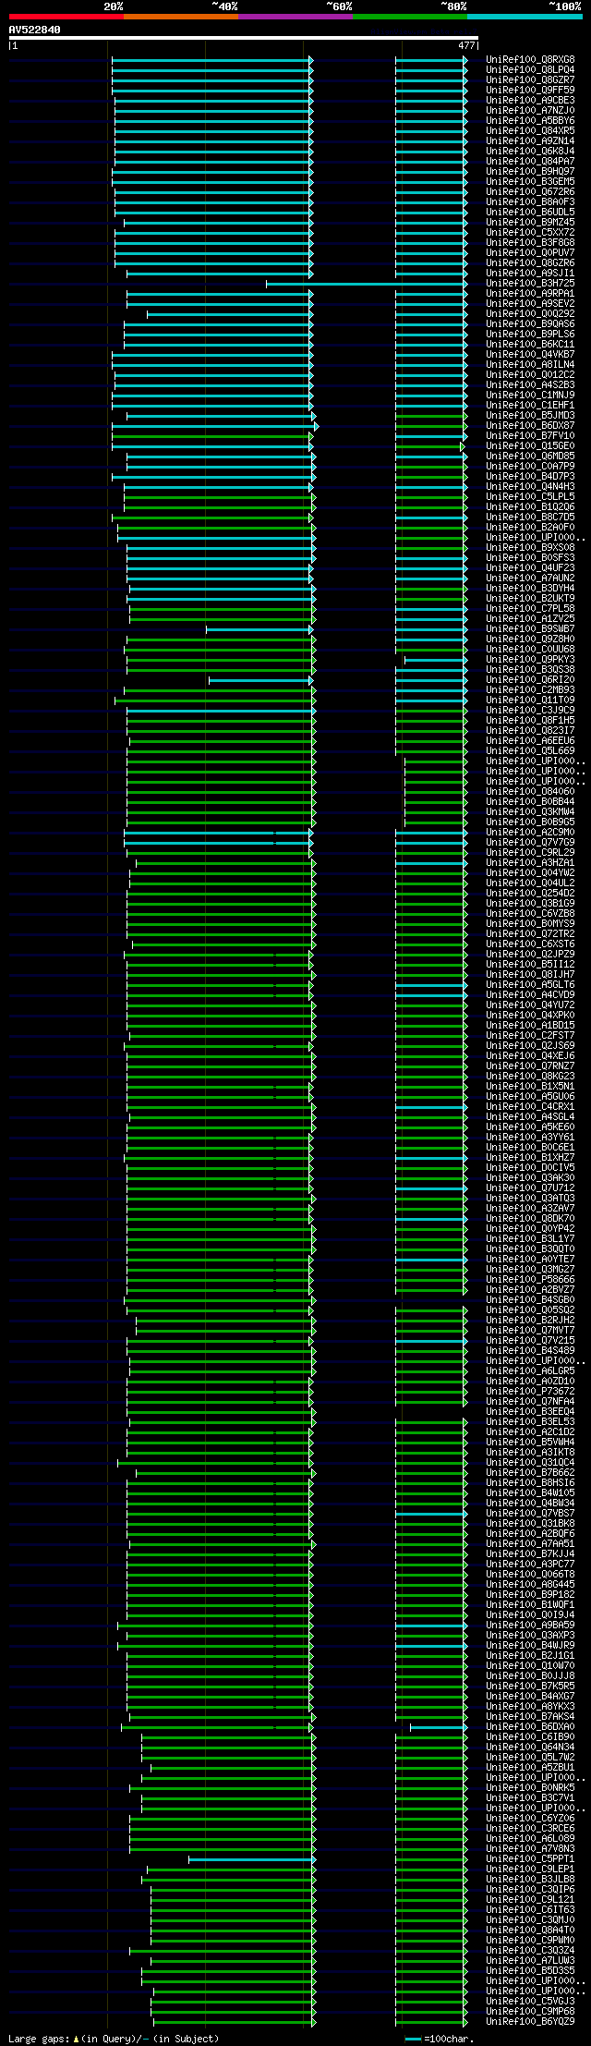591x2046 pixels.
Task: Select hit label UniRef100_C0A7P9
Action: pos(530,466)
